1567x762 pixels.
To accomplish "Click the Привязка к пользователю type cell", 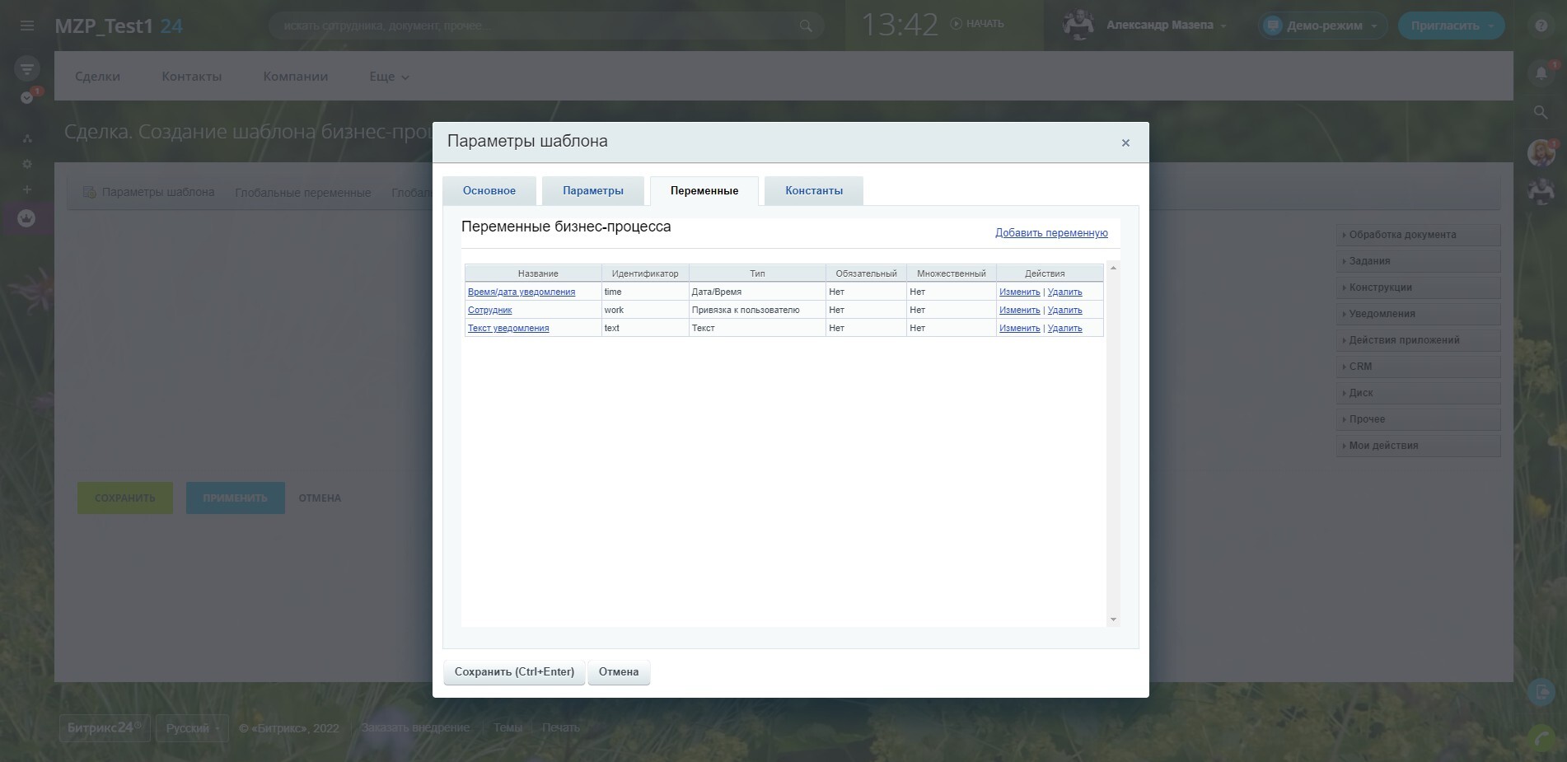I will coord(757,310).
